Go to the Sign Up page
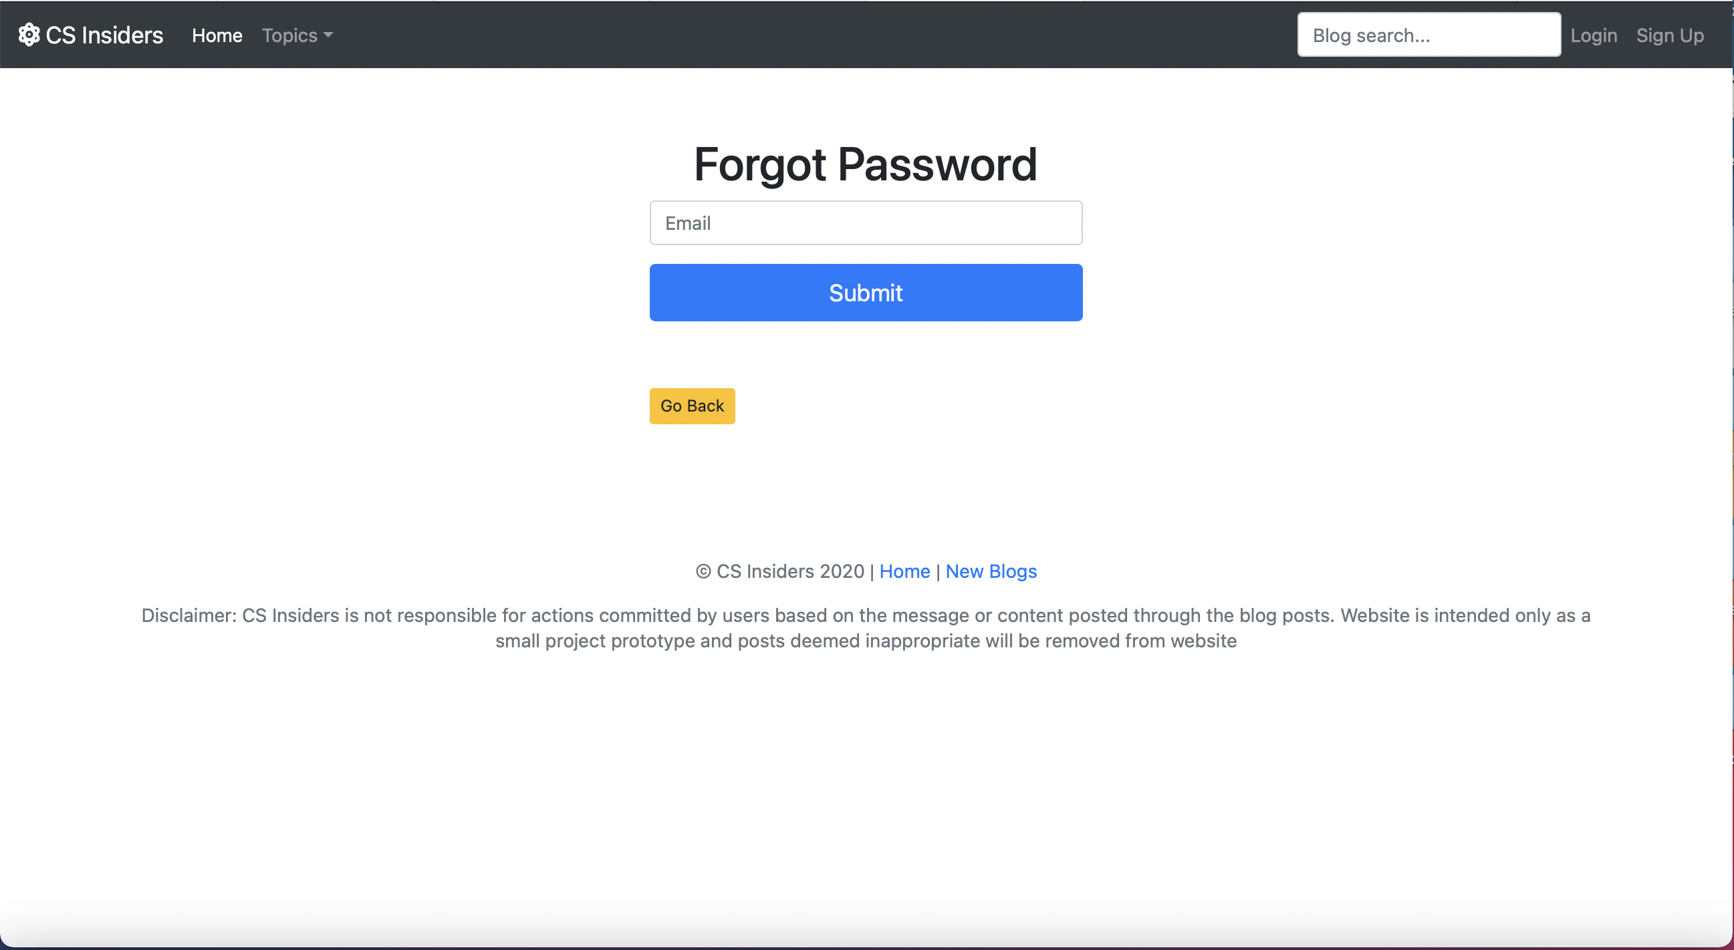The height and width of the screenshot is (950, 1734). [1669, 35]
